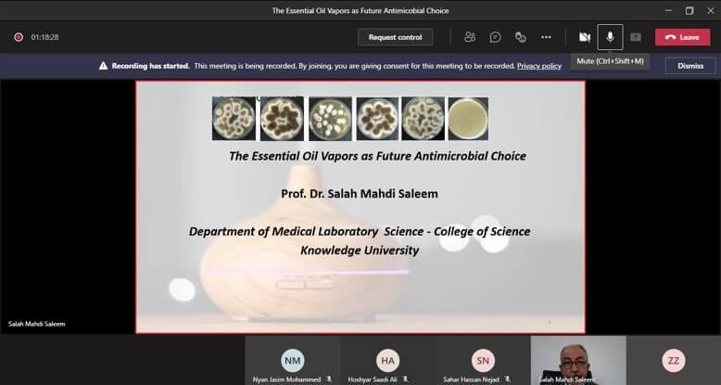This screenshot has width=721, height=385.
Task: Mute the microphone
Action: [x=610, y=37]
